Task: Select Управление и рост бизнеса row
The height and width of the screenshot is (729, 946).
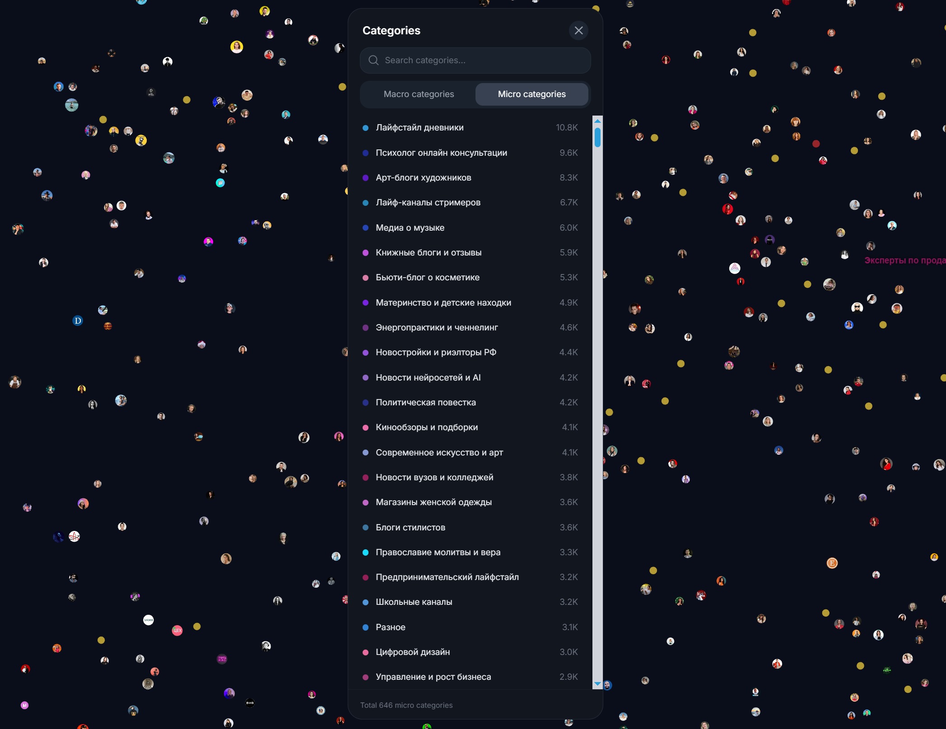Action: [x=470, y=677]
